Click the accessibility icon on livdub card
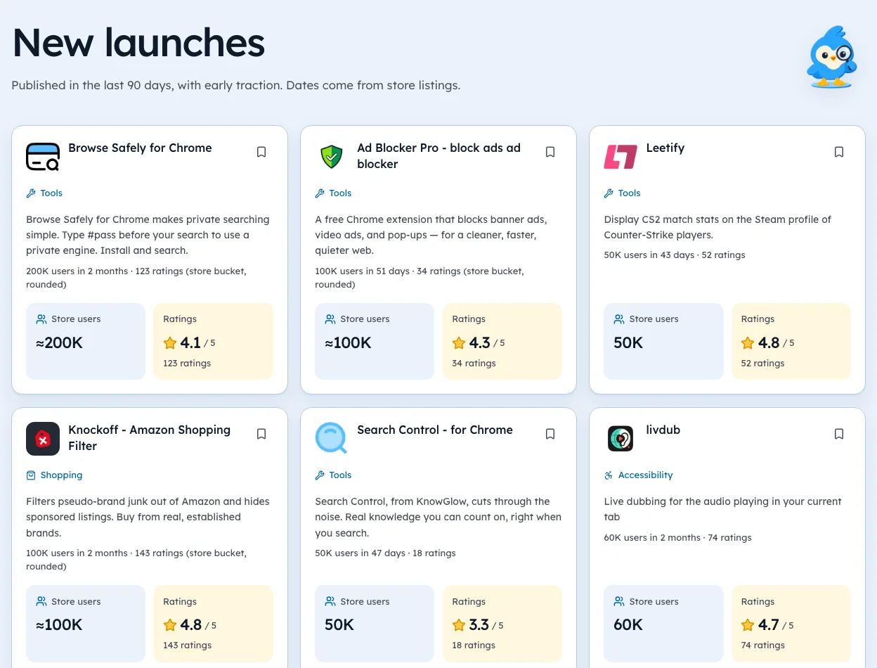This screenshot has width=877, height=668. click(609, 475)
